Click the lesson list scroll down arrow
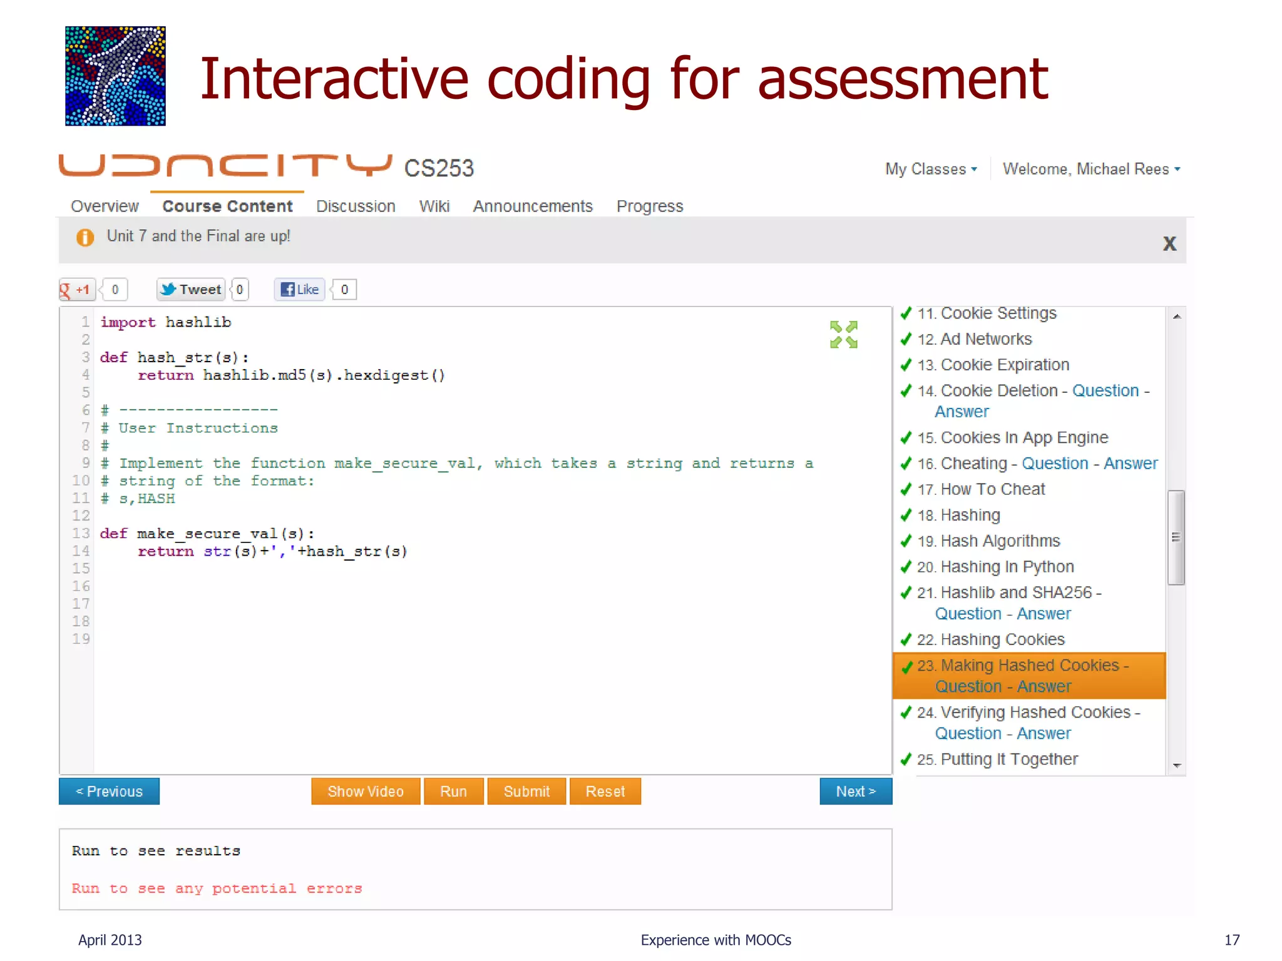This screenshot has width=1282, height=961. coord(1176,765)
